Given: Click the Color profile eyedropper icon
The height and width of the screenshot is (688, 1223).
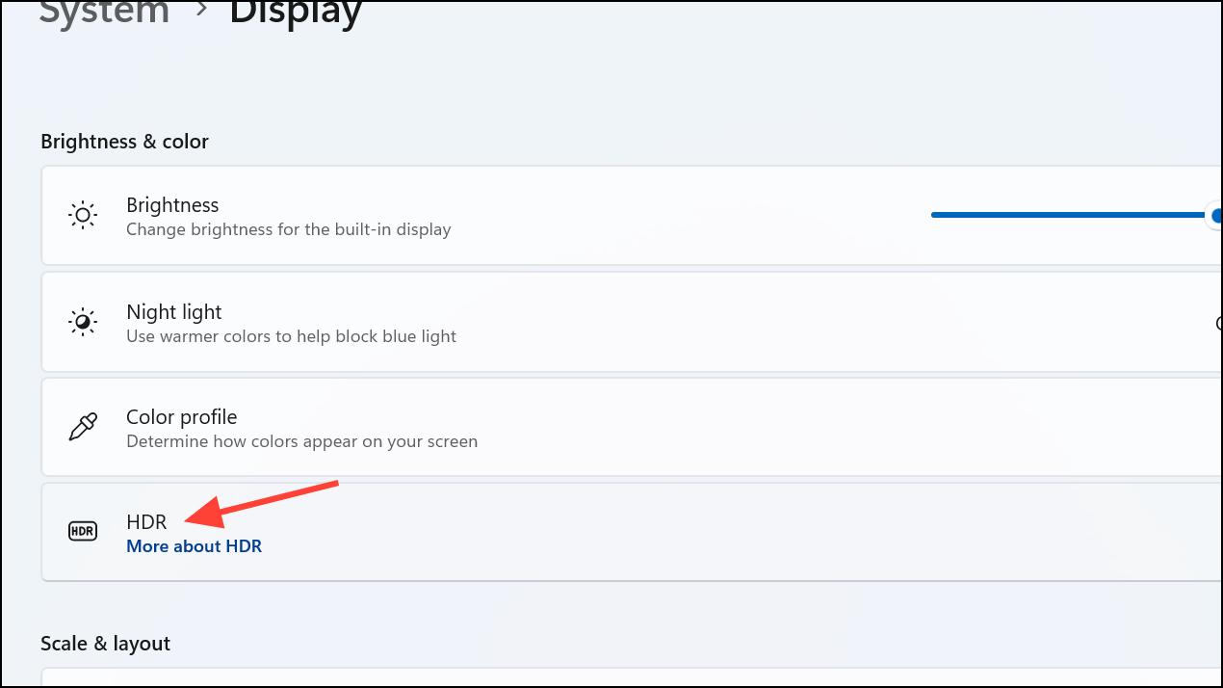Looking at the screenshot, I should (83, 427).
